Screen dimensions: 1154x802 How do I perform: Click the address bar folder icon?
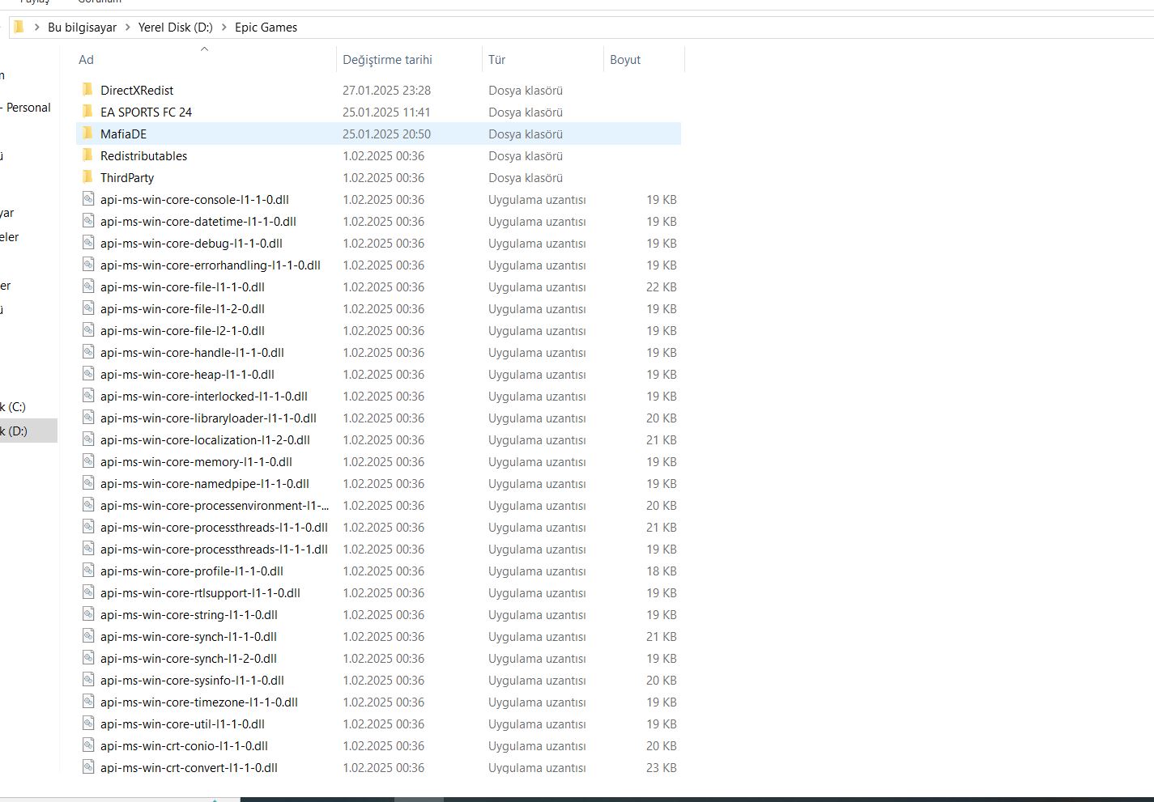pos(19,27)
